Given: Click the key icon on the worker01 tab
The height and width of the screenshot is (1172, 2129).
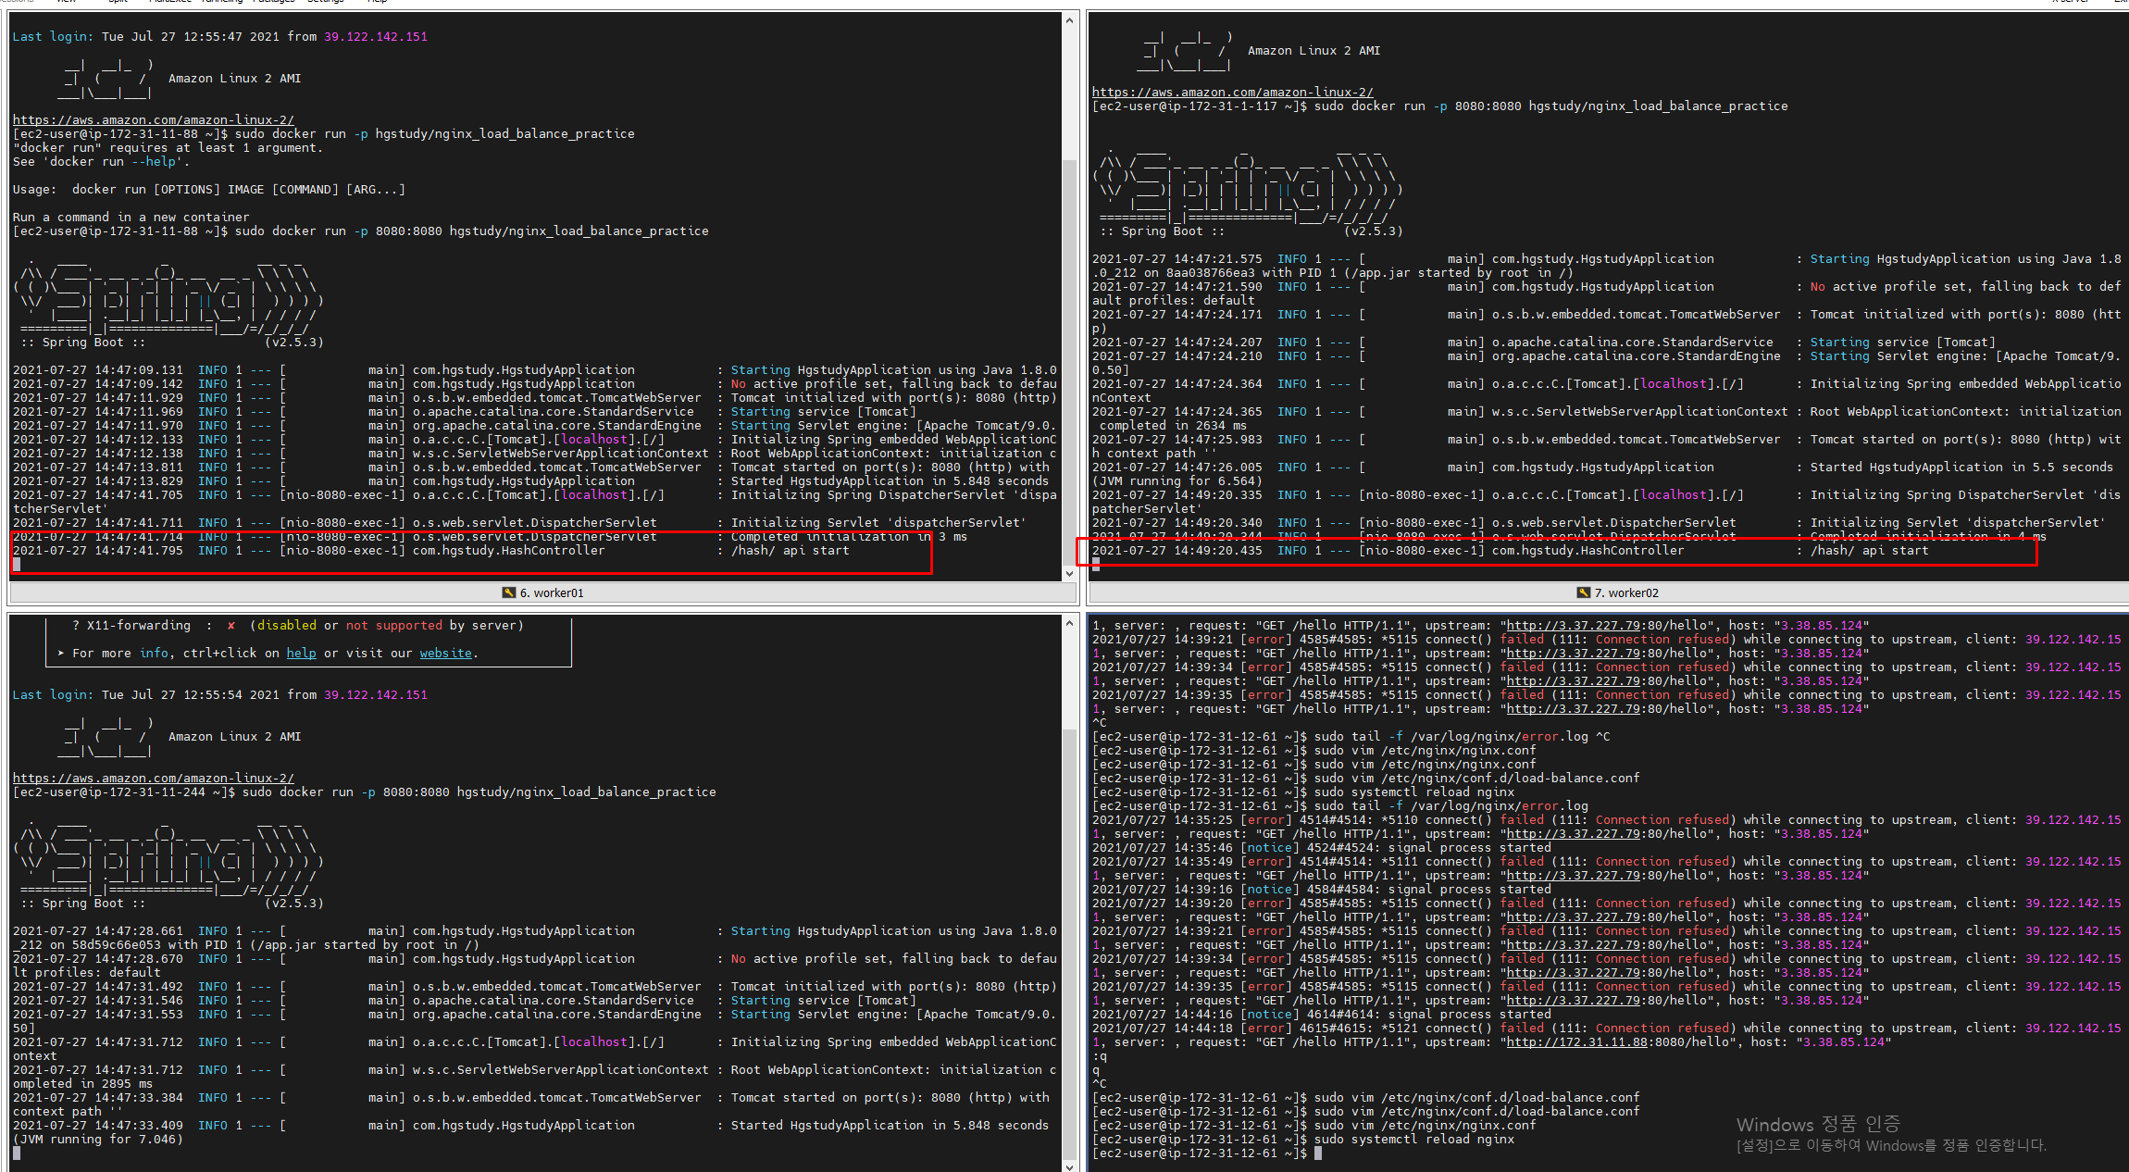Looking at the screenshot, I should click(x=508, y=592).
